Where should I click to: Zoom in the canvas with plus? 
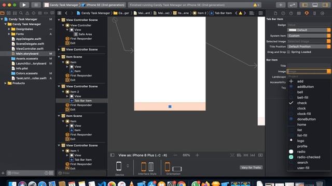coord(197,155)
